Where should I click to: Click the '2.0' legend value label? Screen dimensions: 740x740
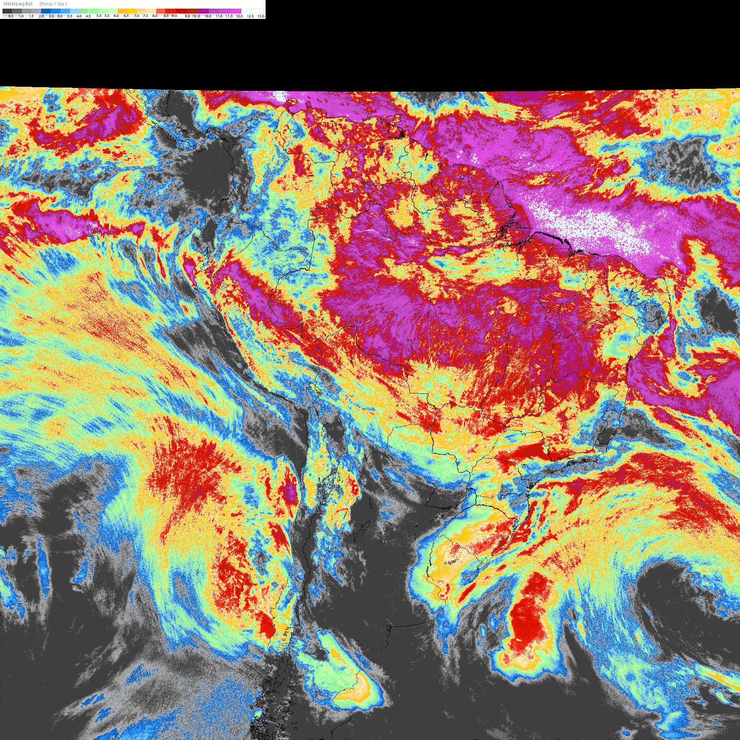41,16
